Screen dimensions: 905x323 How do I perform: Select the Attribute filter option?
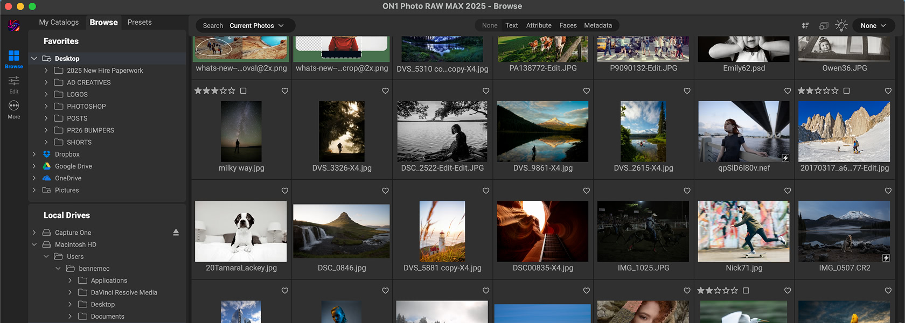[539, 25]
